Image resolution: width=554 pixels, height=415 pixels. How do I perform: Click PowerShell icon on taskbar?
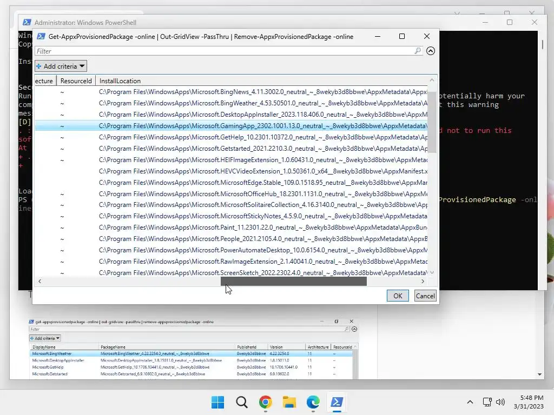click(337, 402)
